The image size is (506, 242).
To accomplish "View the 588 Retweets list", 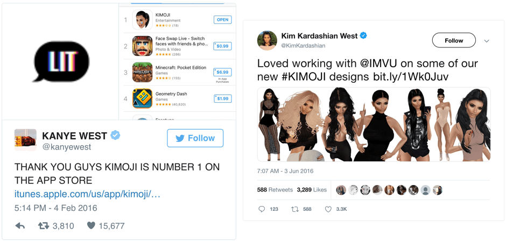I will (275, 190).
